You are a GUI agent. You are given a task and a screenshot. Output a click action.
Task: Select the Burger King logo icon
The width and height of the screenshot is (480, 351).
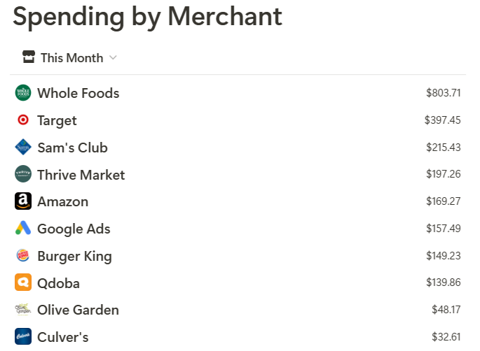[x=23, y=255]
